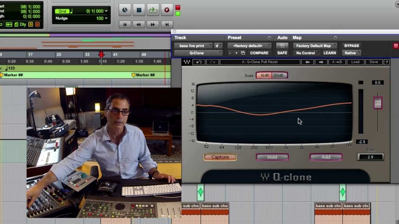This screenshot has height=224, width=399.
Task: Click the Trim value field showing 2.9
Action: [x=370, y=157]
